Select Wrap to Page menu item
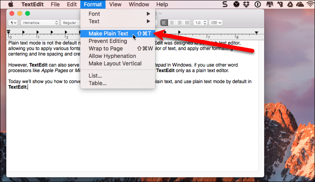 click(x=106, y=48)
